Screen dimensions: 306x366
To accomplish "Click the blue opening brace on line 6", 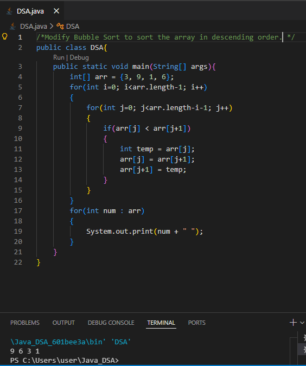I will click(72, 98).
